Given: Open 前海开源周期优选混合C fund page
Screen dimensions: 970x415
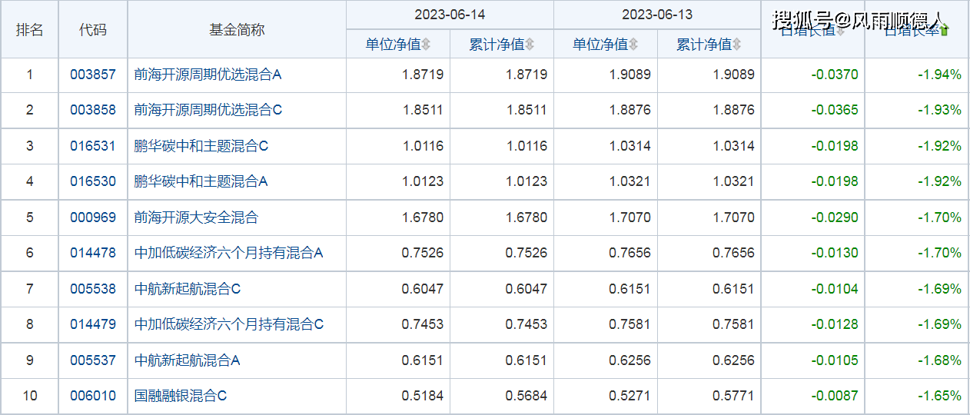Looking at the screenshot, I should [208, 110].
